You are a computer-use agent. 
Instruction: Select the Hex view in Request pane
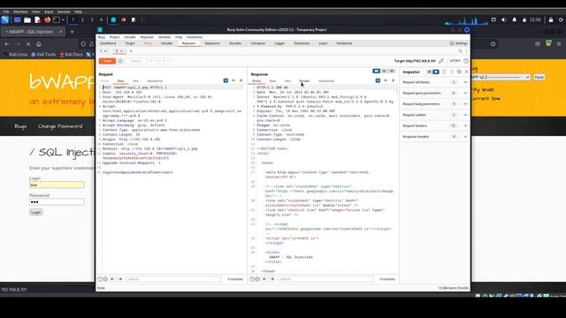[x=135, y=81]
